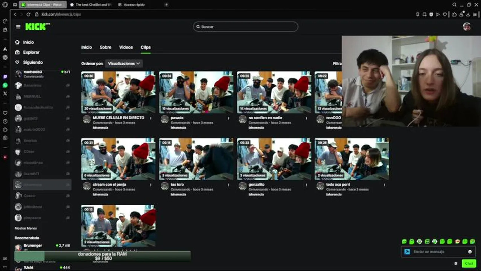Image resolution: width=481 pixels, height=271 pixels.
Task: Open the MUERE CELUALR EN DIRECTO clip thumbnail
Action: [x=118, y=92]
